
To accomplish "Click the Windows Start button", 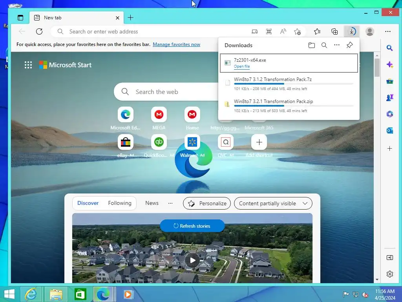I will tap(9, 294).
